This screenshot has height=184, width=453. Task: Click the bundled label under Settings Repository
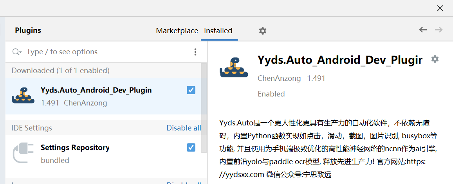[55, 160]
